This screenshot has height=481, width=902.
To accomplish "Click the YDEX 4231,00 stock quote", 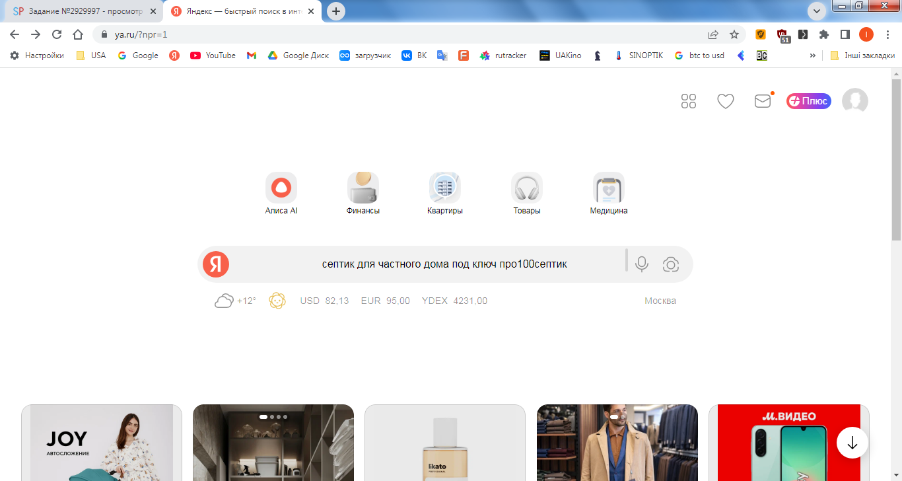I will (x=454, y=301).
